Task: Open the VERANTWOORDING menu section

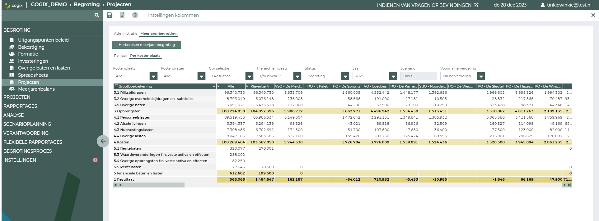Action: [x=26, y=133]
